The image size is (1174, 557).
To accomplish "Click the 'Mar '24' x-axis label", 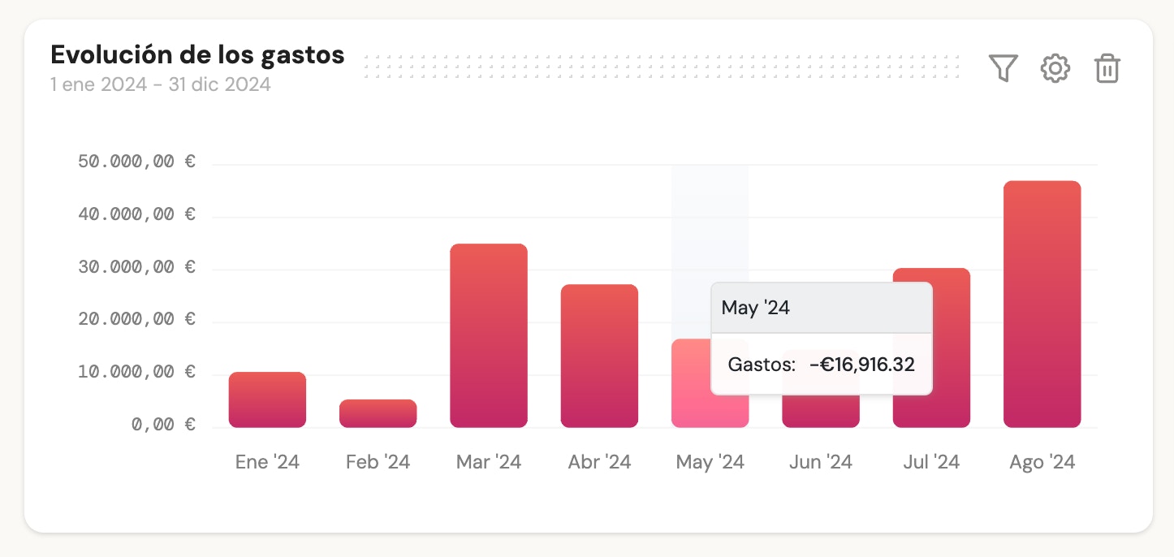I will (489, 462).
